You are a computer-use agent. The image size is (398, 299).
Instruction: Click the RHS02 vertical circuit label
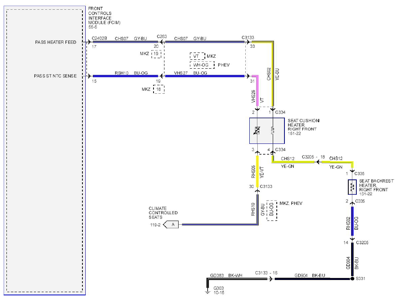coord(348,223)
